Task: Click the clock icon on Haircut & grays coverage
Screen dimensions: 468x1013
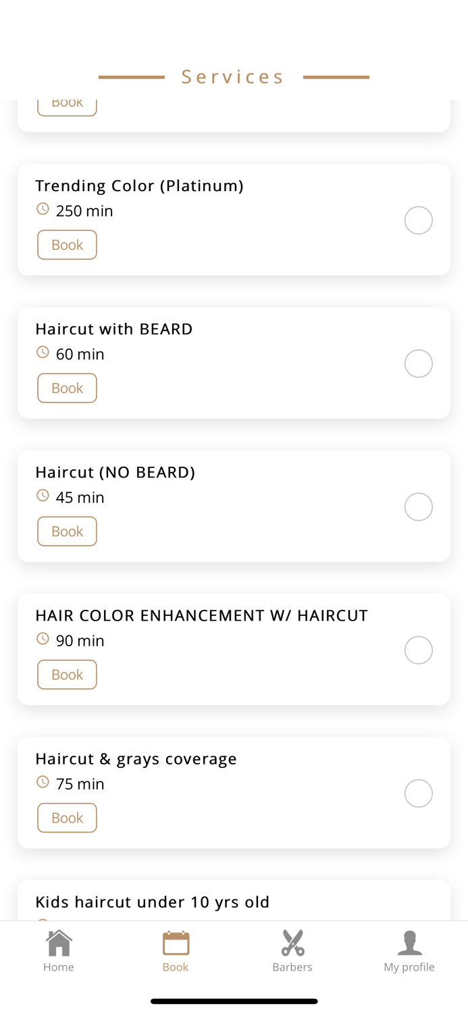Action: [43, 781]
